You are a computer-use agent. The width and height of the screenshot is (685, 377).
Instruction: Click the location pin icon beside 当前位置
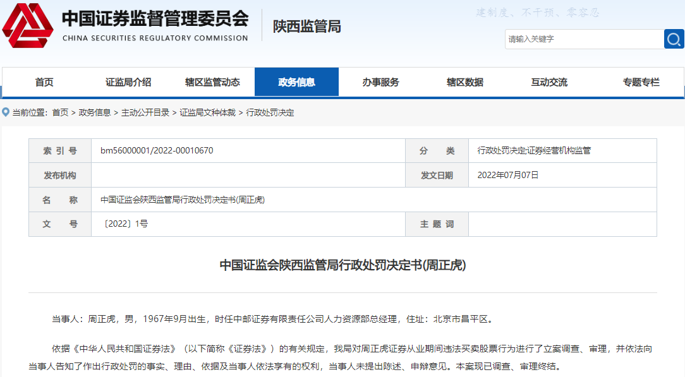pyautogui.click(x=6, y=112)
